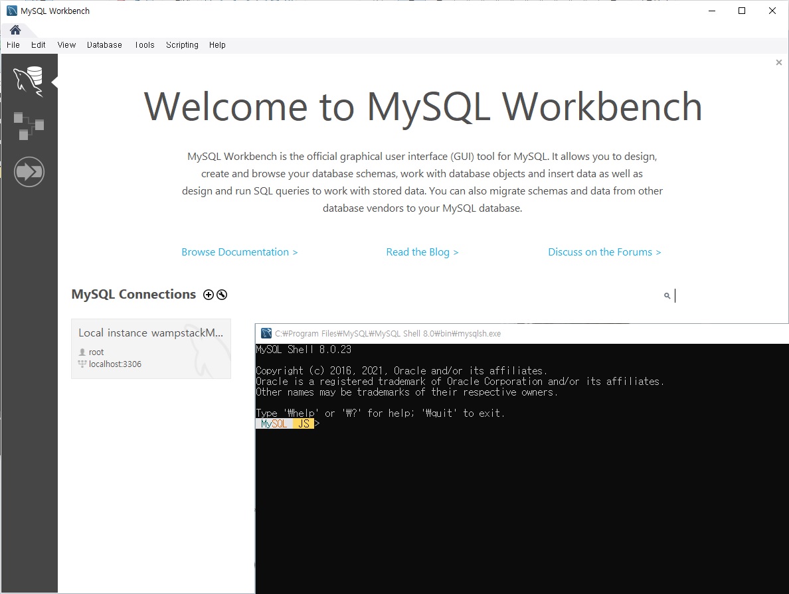Close the MySQL Workbench window
Image resolution: width=789 pixels, height=594 pixels.
772,11
